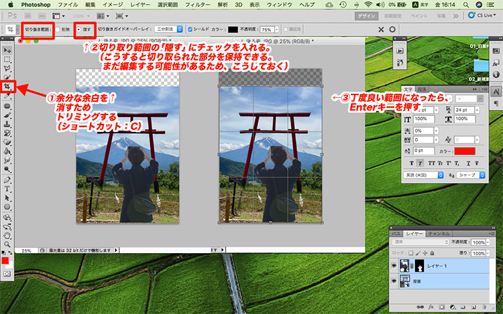The width and height of the screenshot is (503, 314).
Task: Create a new layer group folder
Action: coord(463,307)
